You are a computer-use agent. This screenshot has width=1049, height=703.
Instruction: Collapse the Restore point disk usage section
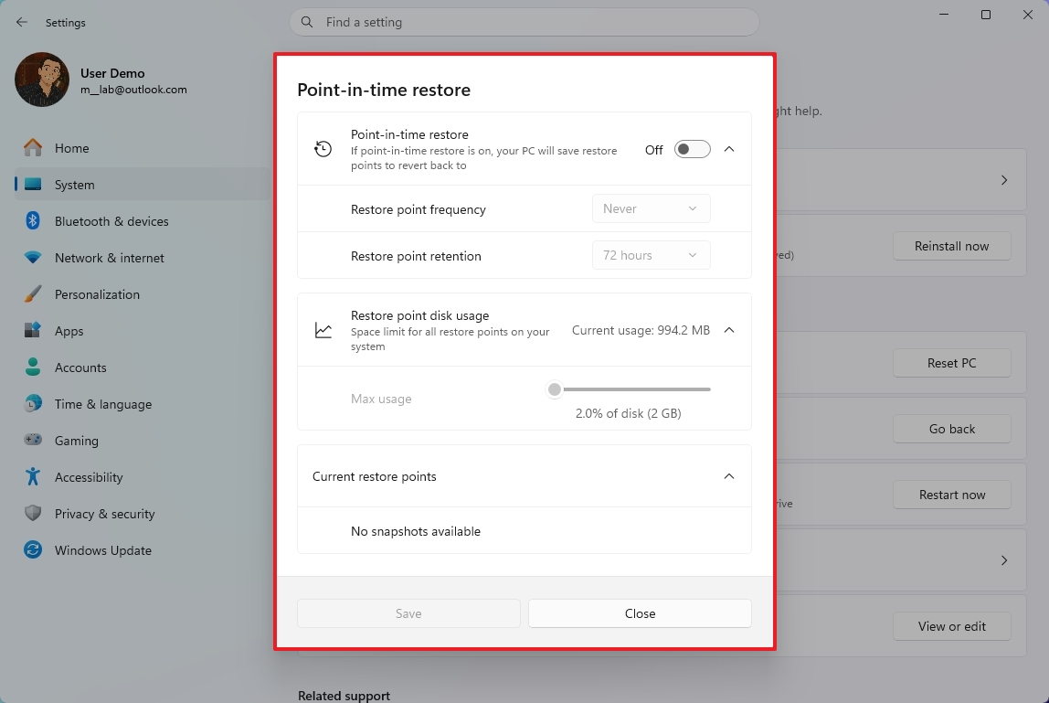(x=729, y=330)
